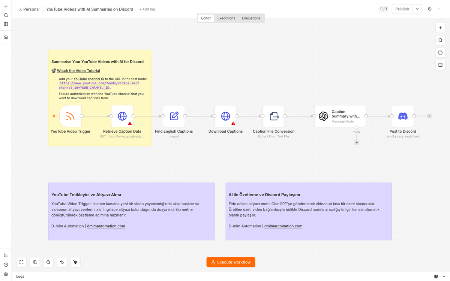Open search from the left sidebar
Viewport: 450px width, 281px height.
6,15
